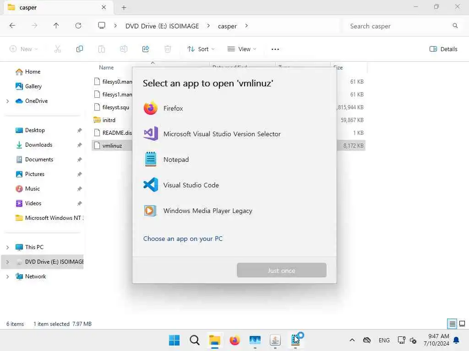Open the New dropdown menu

tap(24, 49)
